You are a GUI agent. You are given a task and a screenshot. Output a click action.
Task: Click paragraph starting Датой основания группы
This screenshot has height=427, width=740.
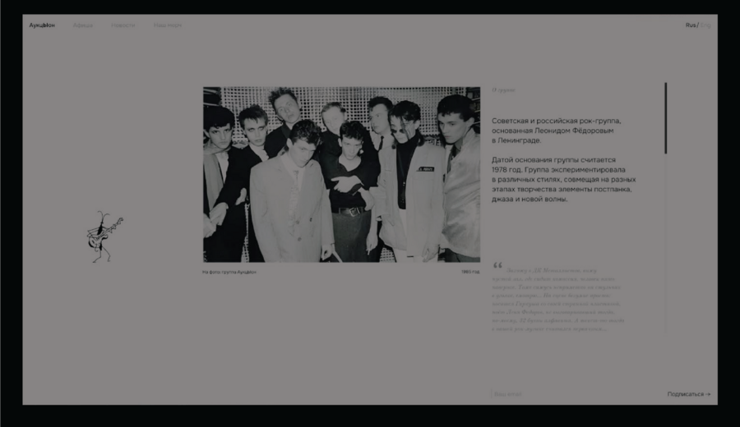(564, 180)
